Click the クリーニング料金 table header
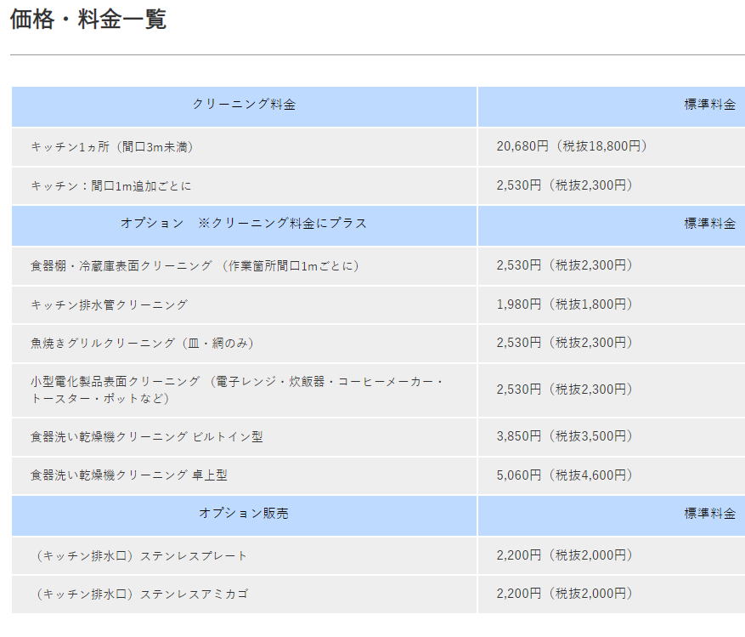The width and height of the screenshot is (745, 637). point(244,105)
